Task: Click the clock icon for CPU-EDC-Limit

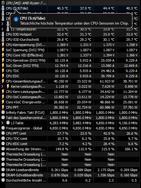Action: (3, 144)
